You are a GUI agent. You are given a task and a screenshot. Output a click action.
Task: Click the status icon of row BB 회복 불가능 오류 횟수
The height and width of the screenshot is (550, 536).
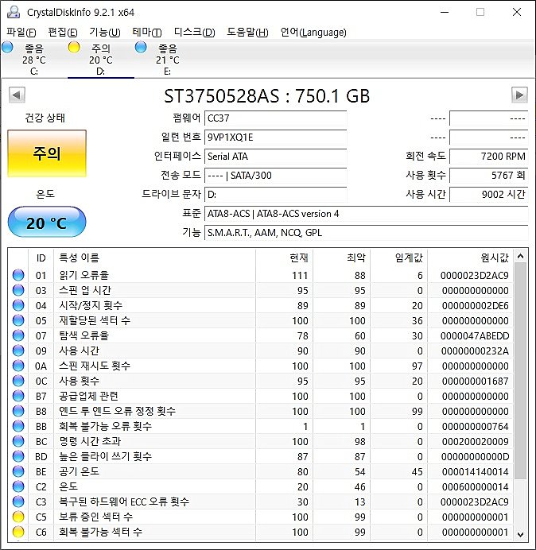coord(18,426)
